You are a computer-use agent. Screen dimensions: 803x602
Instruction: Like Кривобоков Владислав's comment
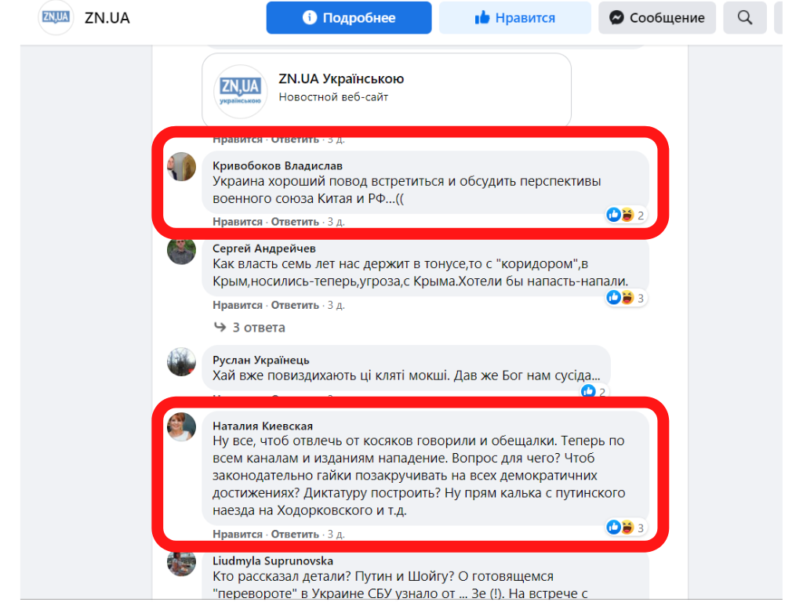coord(237,222)
